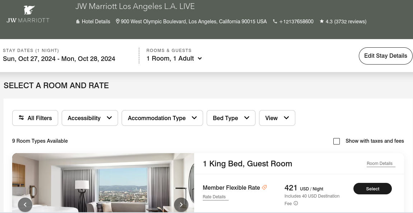Click the King Bed guest room photo

click(103, 183)
